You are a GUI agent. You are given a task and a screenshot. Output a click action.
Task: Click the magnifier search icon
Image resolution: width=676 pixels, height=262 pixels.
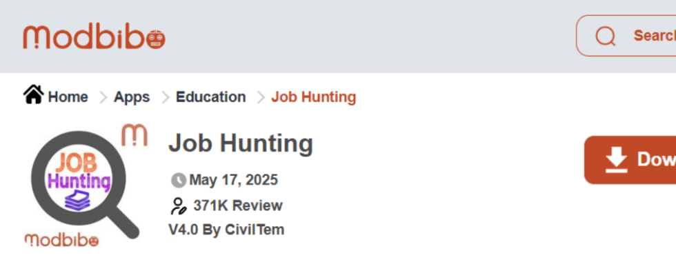[606, 36]
